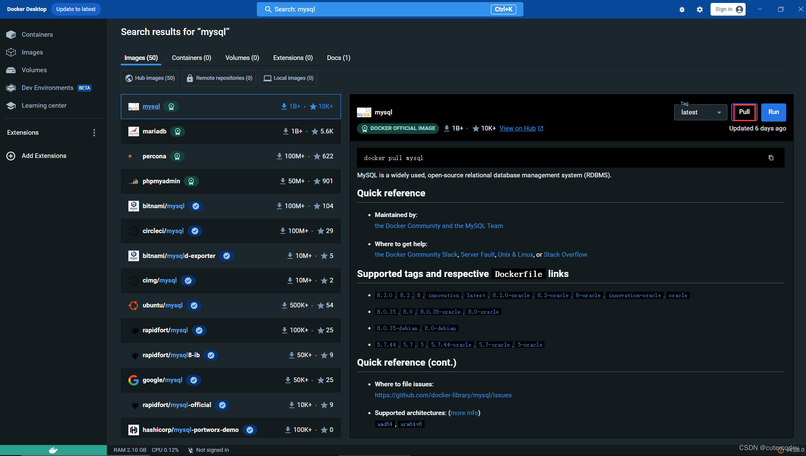Open the more info architectures link

[464, 413]
